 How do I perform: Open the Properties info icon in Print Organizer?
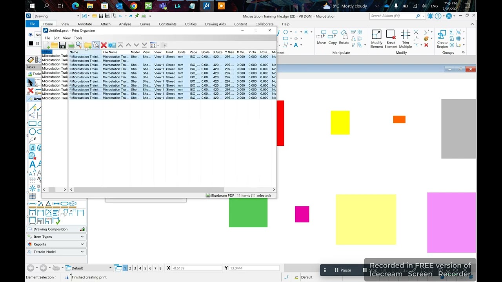point(112,45)
